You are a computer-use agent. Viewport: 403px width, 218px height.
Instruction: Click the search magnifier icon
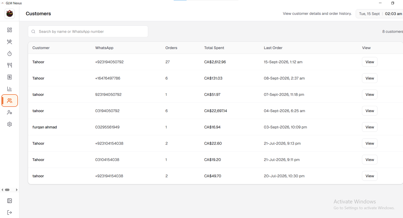[x=33, y=32]
